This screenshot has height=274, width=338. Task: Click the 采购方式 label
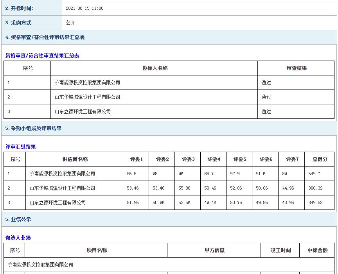(19, 23)
